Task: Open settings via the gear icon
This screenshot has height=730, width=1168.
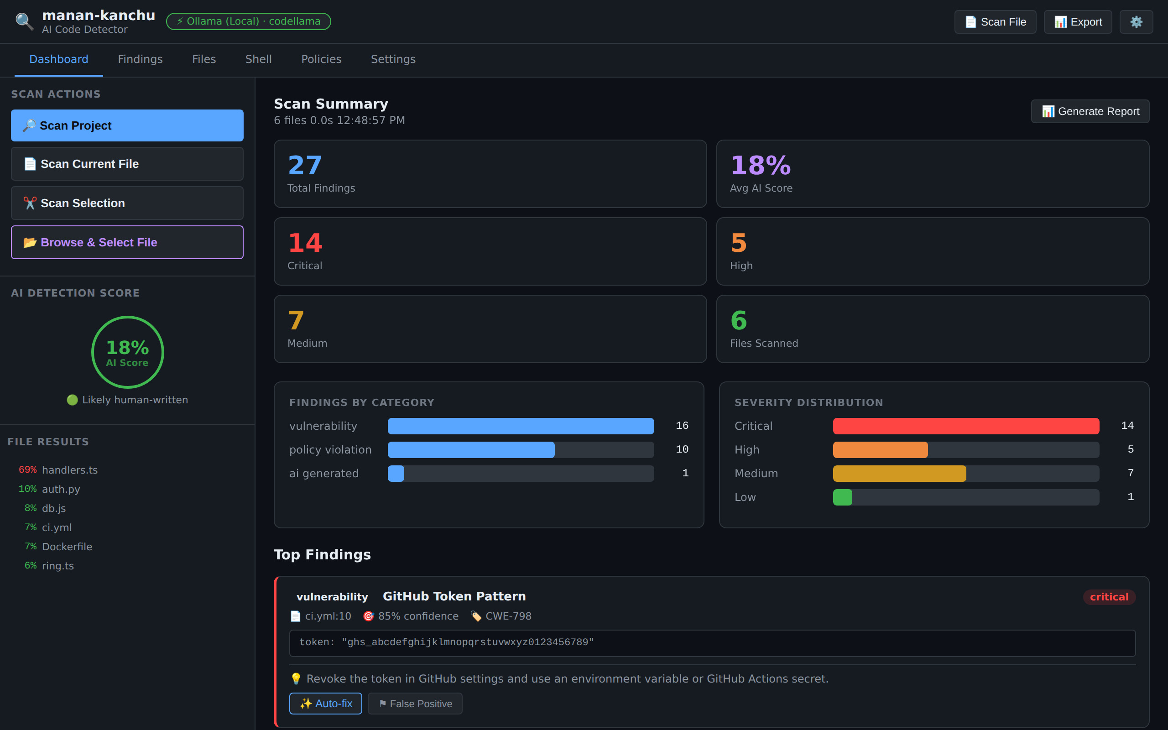Action: [1136, 22]
